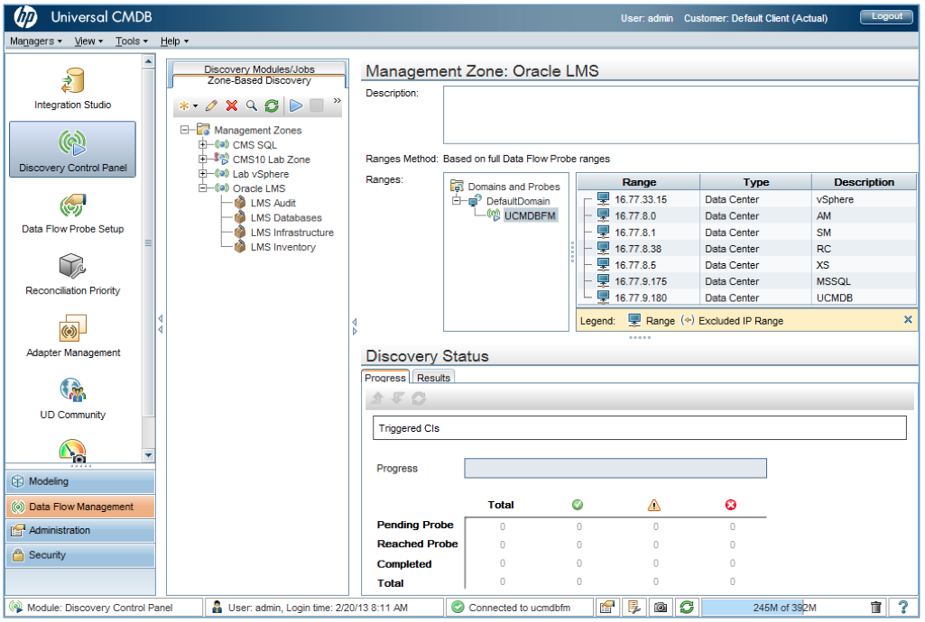Close the Legend bar

point(908,320)
